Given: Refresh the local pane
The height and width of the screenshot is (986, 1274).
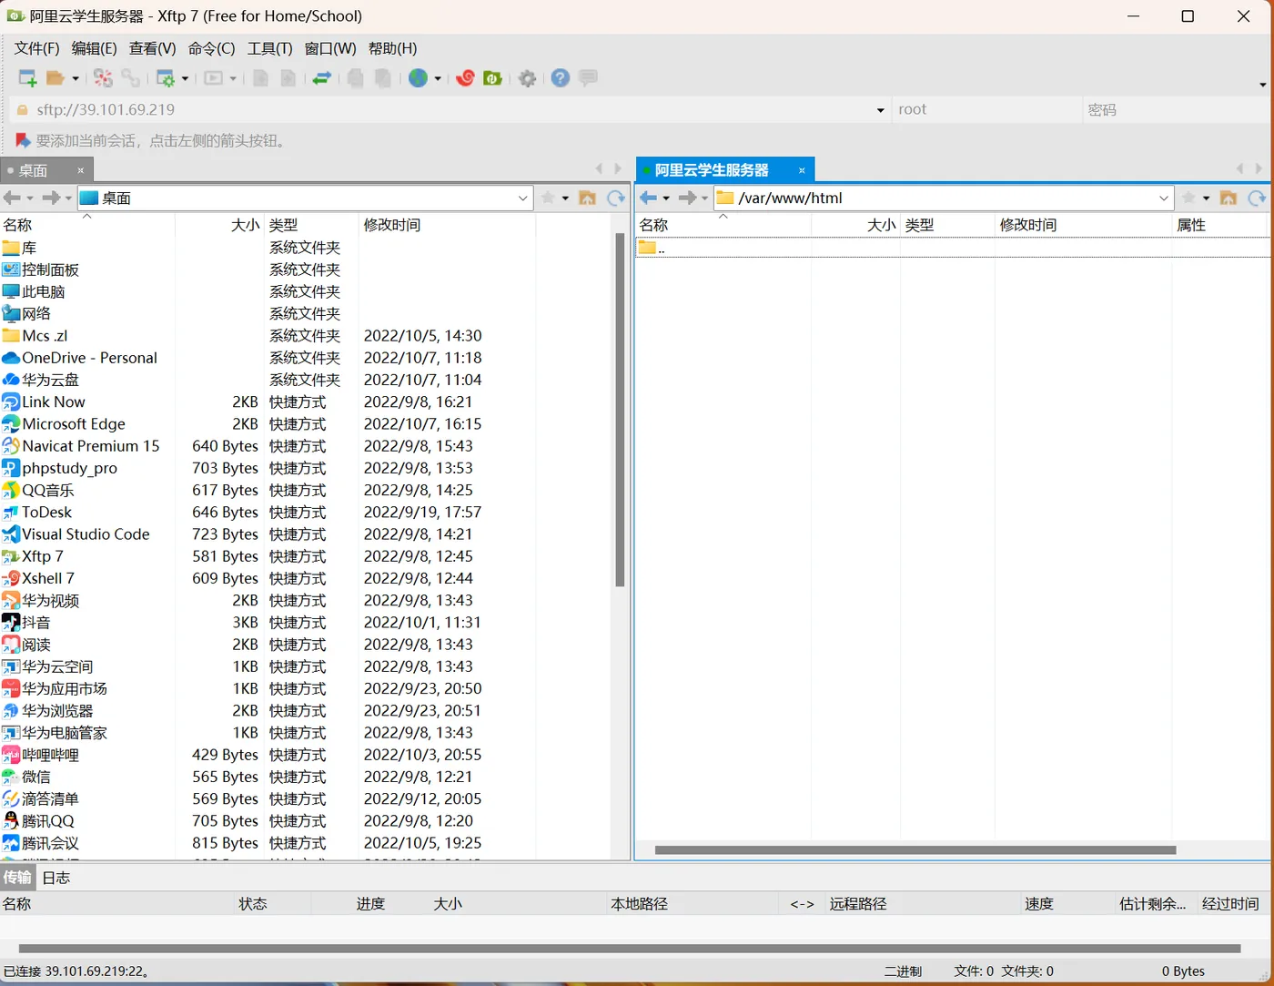Looking at the screenshot, I should click(x=616, y=198).
